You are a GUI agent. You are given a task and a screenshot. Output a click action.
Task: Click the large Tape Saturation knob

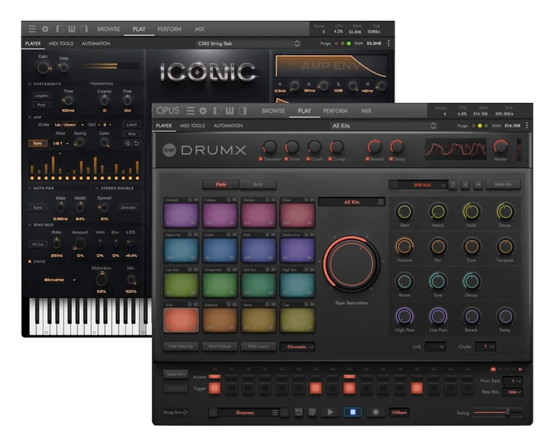(351, 264)
